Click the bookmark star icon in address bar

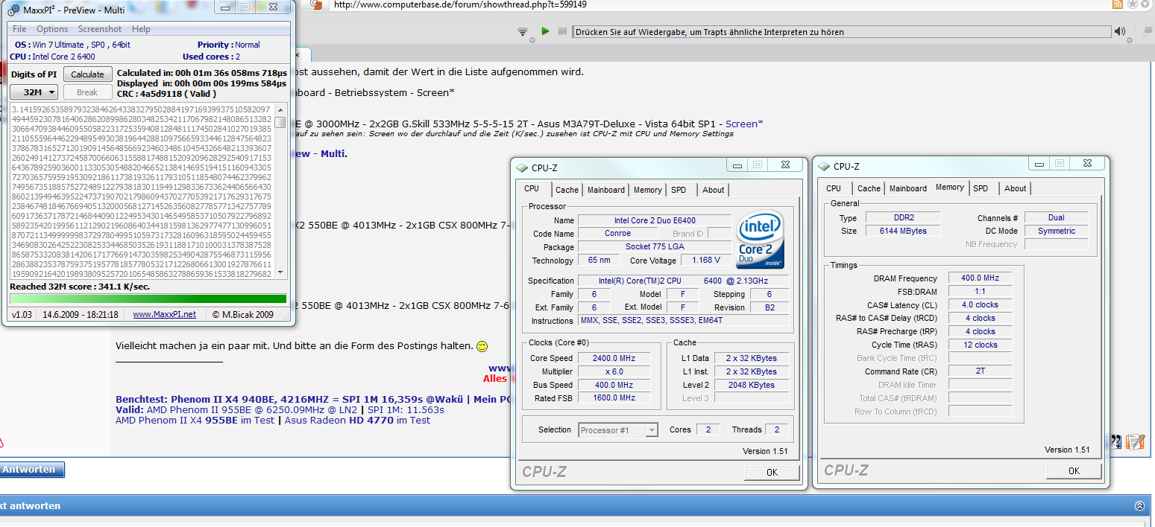(x=1133, y=4)
